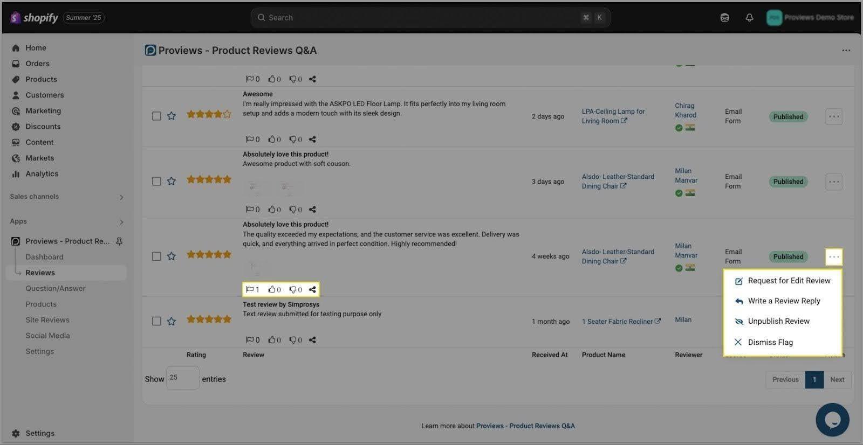Check the Test review by Simprosys row
The height and width of the screenshot is (445, 863).
[x=156, y=321]
